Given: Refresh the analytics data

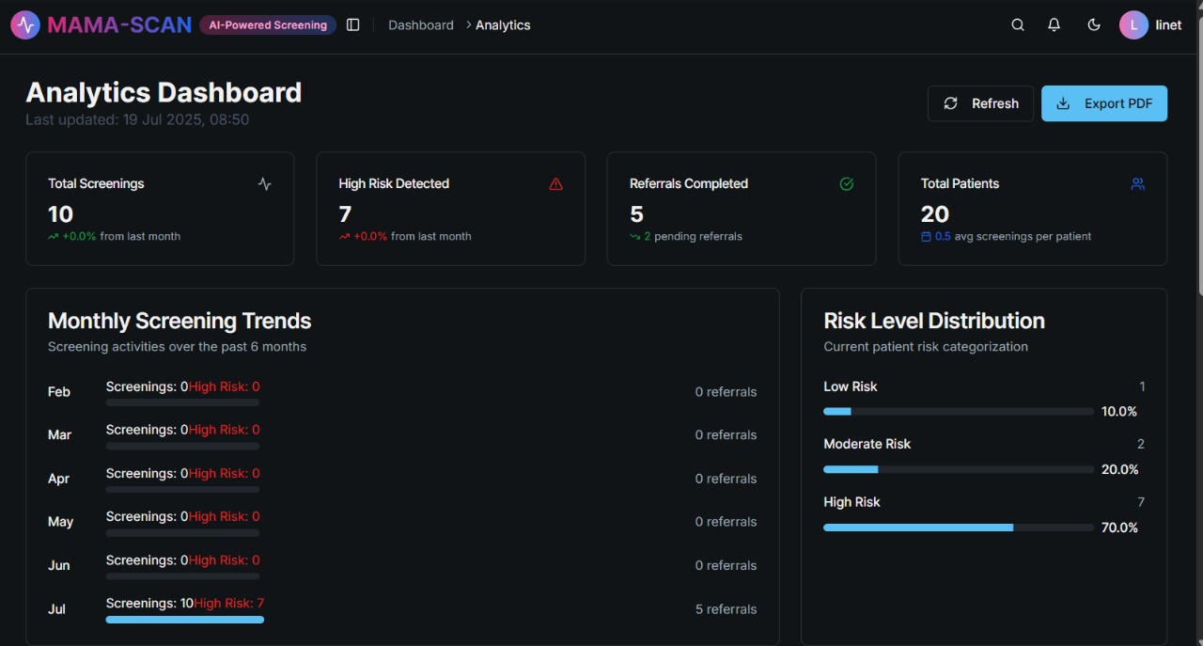Looking at the screenshot, I should click(x=980, y=103).
